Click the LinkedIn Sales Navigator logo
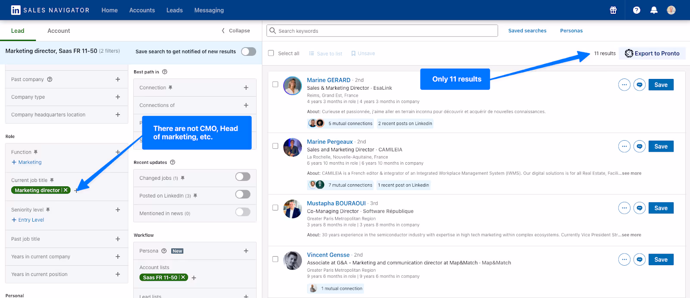Screen dimensions: 690x298 [50, 10]
